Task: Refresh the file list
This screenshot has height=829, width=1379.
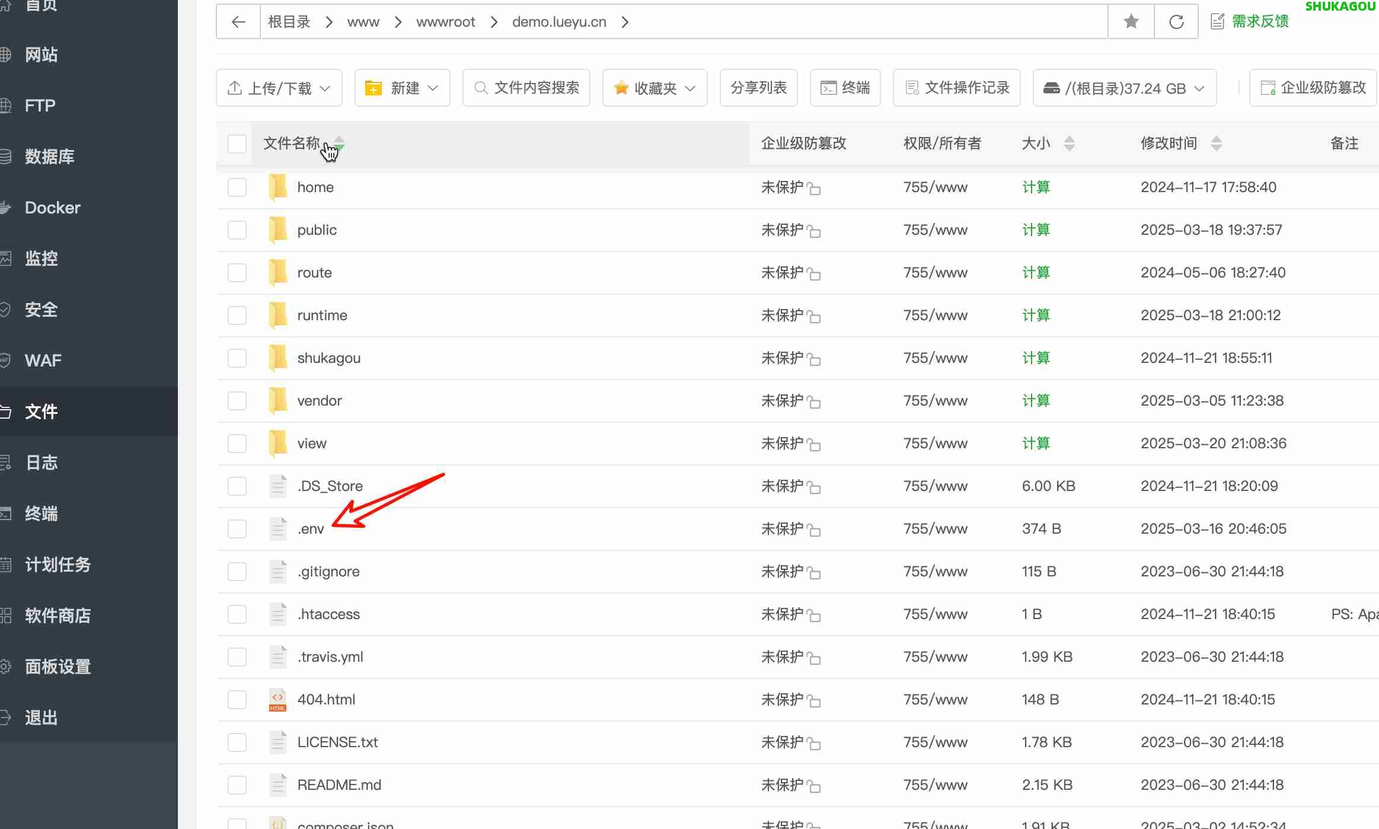Action: point(1175,21)
